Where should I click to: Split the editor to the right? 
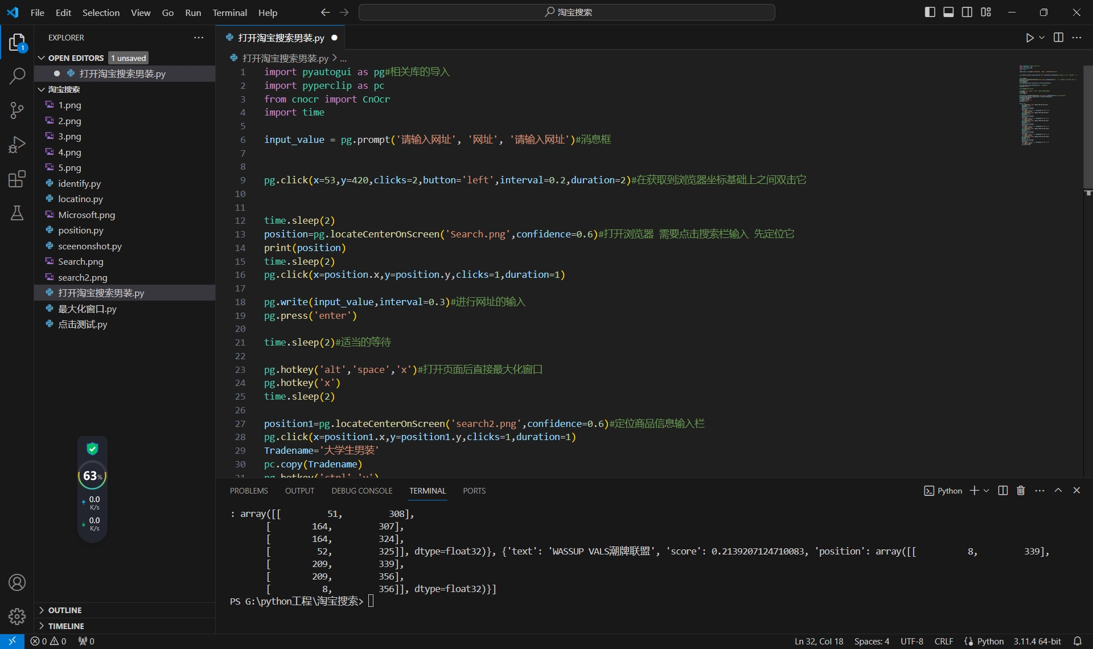1058,38
